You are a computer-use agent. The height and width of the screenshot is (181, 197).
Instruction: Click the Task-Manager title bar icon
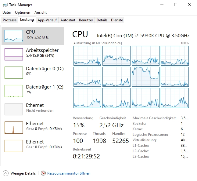click(x=5, y=5)
